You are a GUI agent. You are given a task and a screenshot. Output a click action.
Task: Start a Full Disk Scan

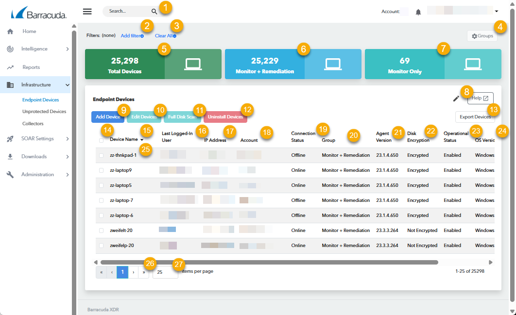182,116
